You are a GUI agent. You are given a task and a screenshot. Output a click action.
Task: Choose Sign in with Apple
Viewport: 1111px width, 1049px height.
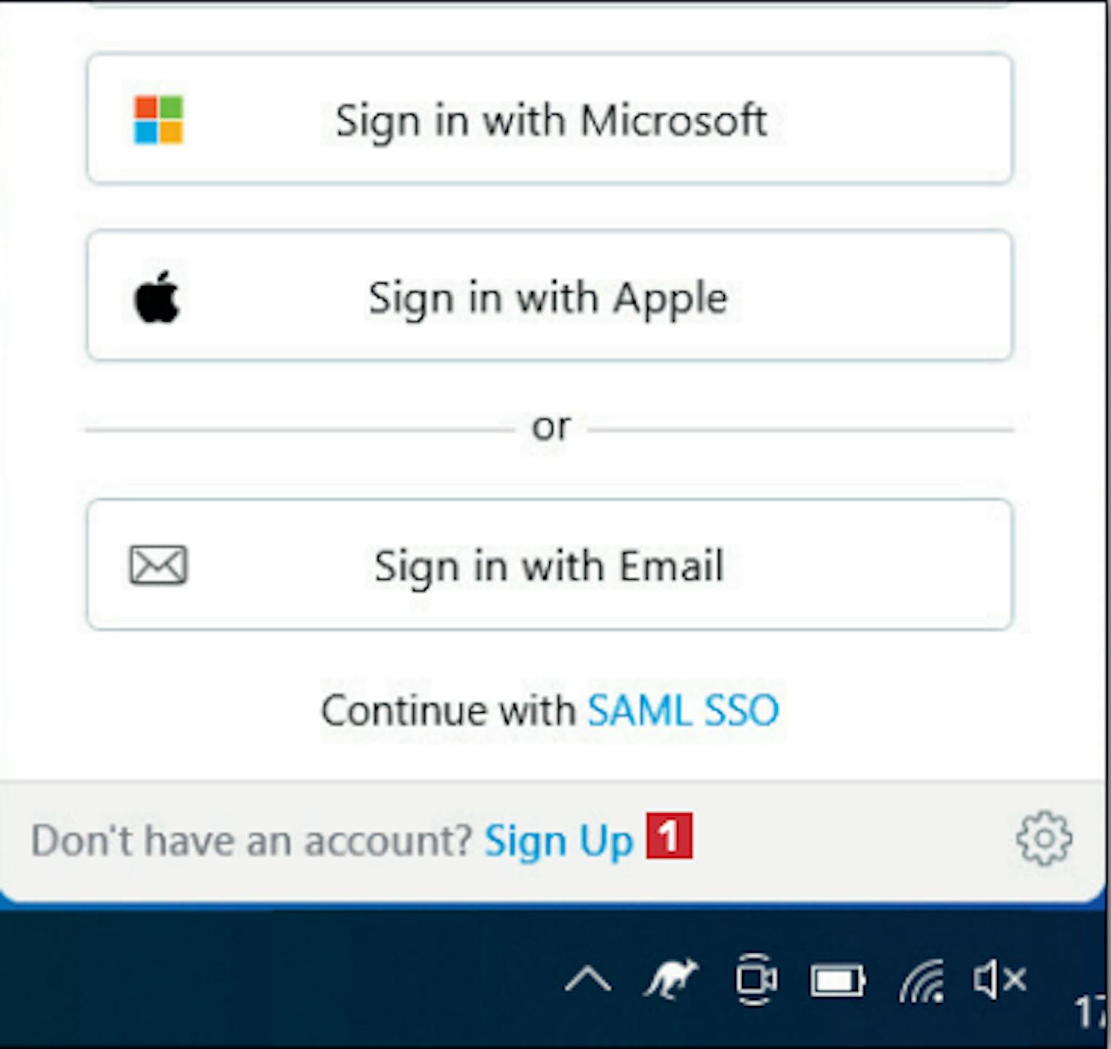550,296
